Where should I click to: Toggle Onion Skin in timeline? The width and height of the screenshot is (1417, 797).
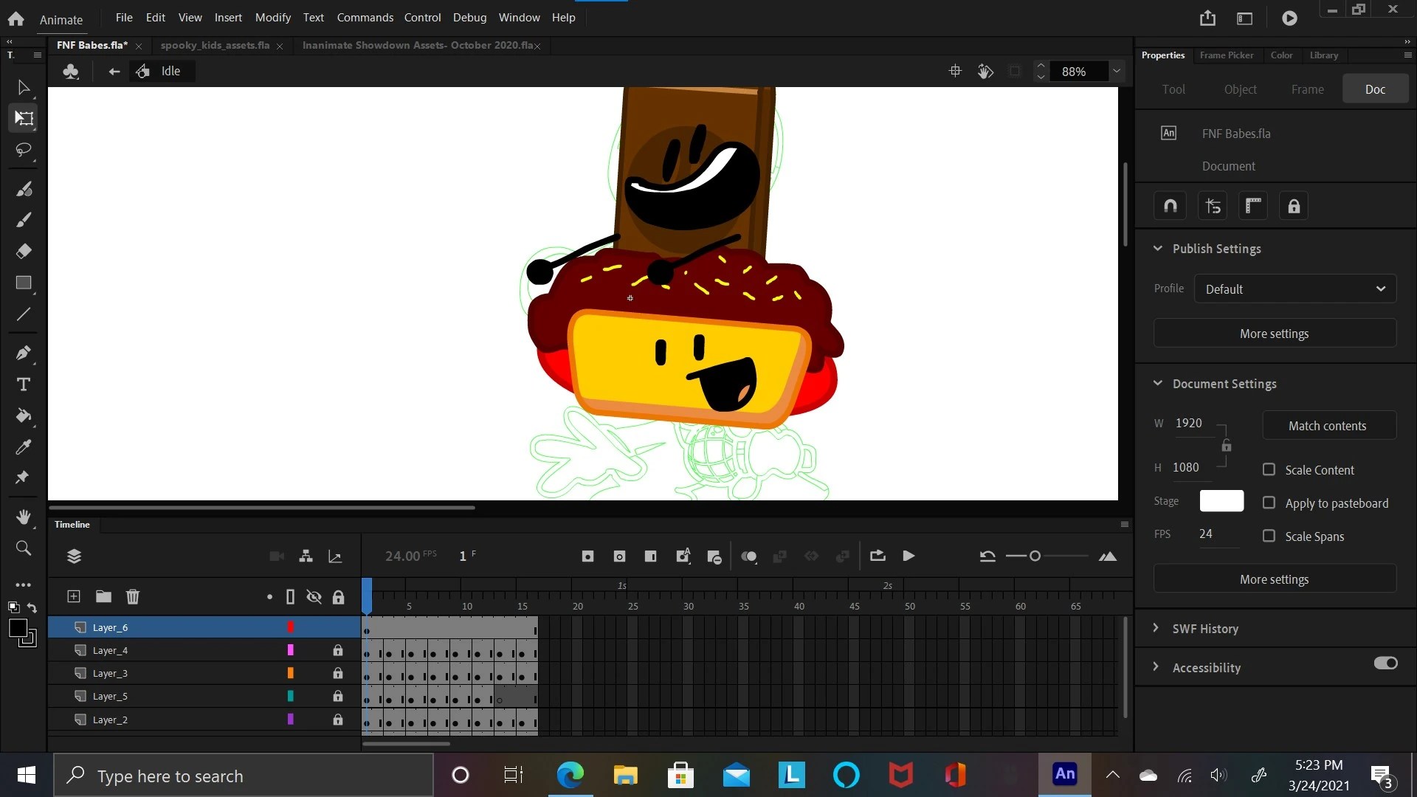(x=749, y=556)
